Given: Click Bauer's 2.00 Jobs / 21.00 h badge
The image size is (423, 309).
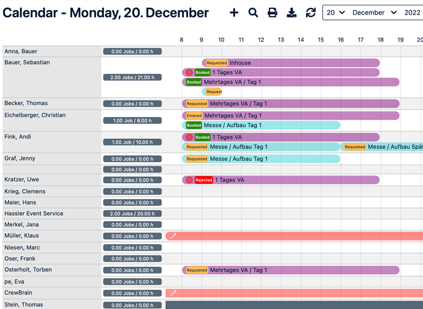Looking at the screenshot, I should click(132, 78).
